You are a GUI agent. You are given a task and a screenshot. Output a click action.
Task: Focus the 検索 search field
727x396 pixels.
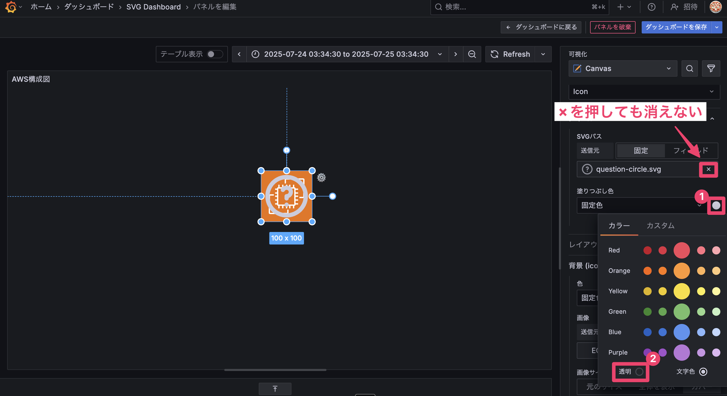pos(519,7)
